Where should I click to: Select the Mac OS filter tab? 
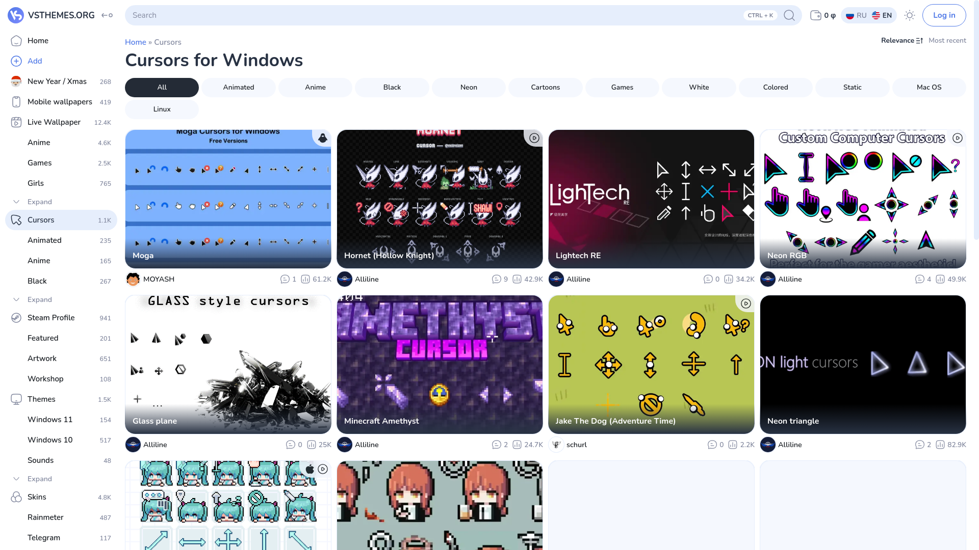pyautogui.click(x=929, y=87)
